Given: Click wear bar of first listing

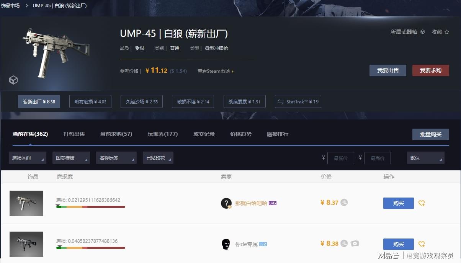Looking at the screenshot, I should 90,207.
